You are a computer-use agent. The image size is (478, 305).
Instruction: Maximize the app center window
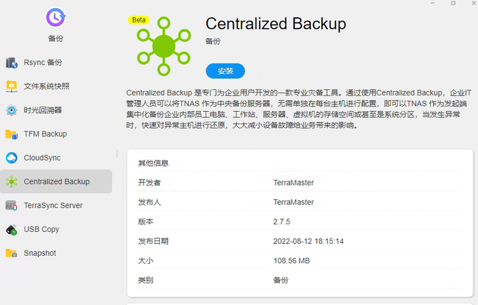click(x=453, y=3)
